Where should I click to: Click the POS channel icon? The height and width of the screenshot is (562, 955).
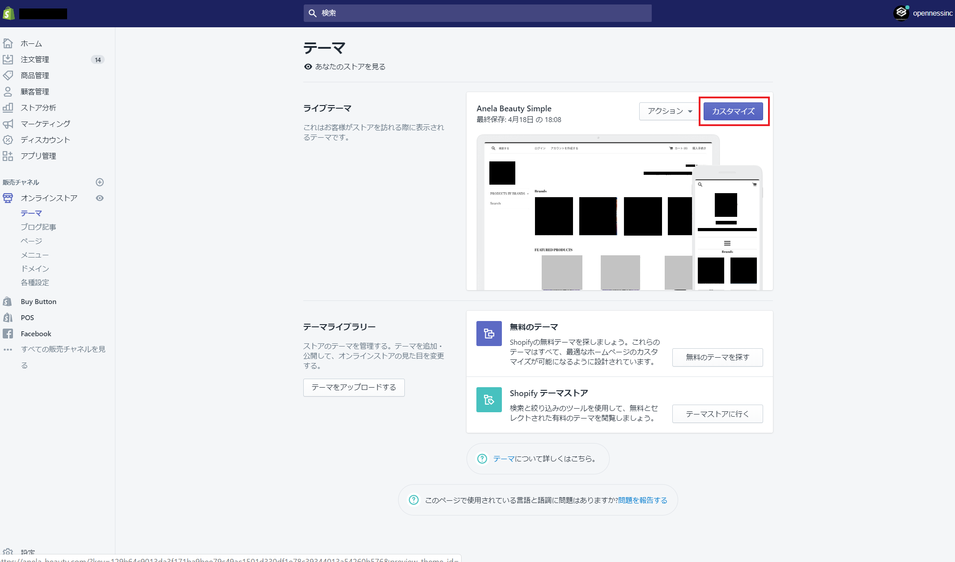coord(8,317)
